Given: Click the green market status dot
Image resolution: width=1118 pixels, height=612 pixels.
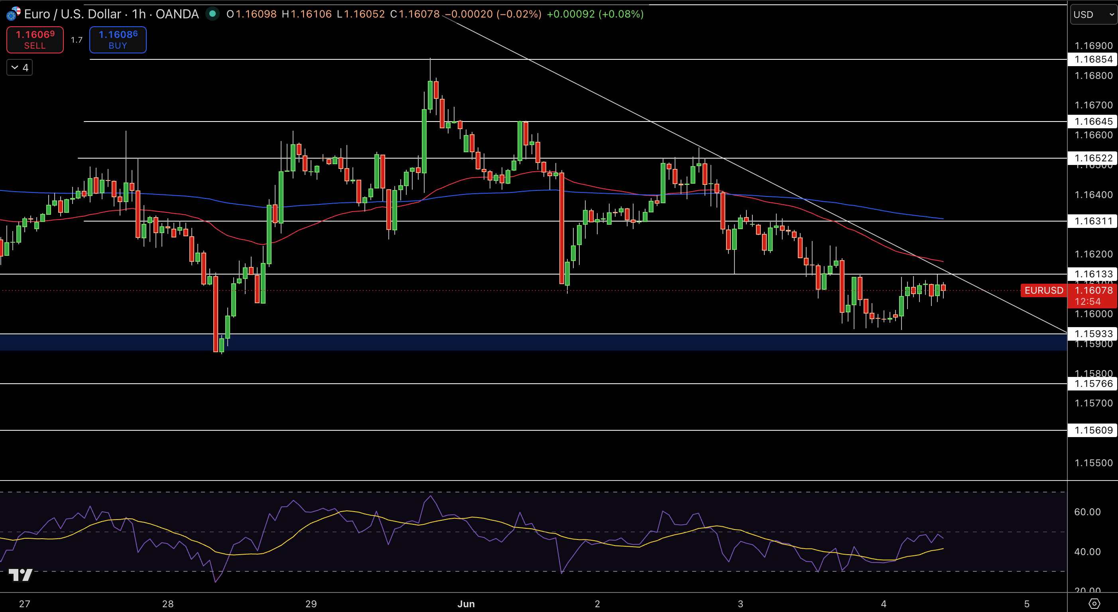Looking at the screenshot, I should (212, 14).
